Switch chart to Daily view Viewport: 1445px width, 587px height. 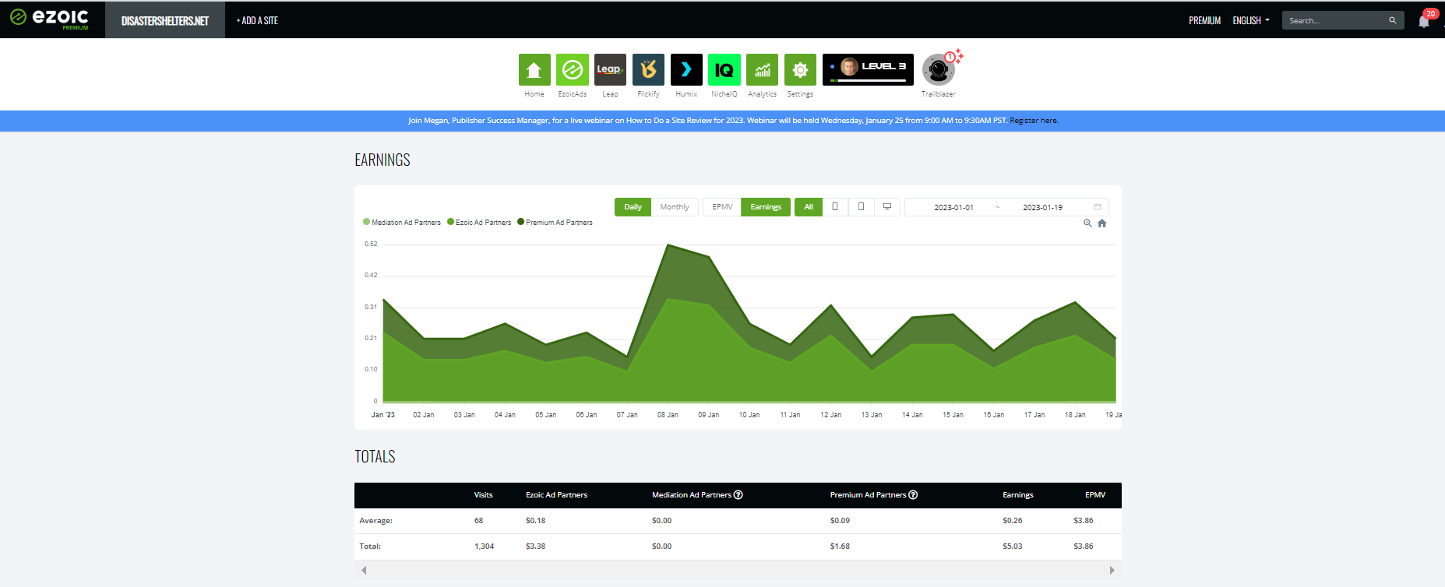[x=633, y=207]
